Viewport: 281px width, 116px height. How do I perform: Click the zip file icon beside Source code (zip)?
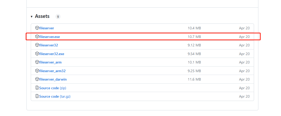click(37, 88)
